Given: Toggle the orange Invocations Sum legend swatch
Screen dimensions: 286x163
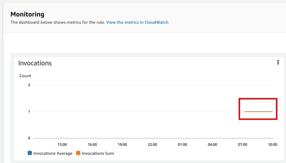Looking at the screenshot, I should (78, 153).
